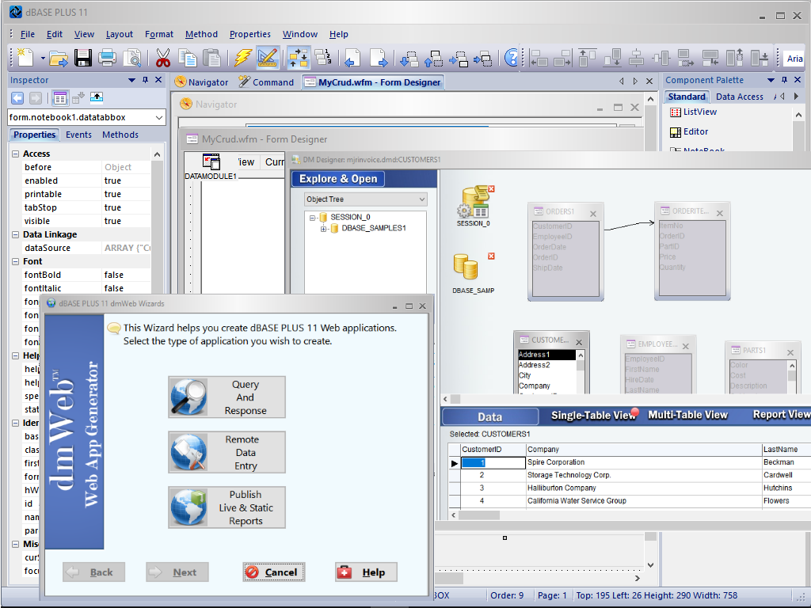Click CustomerID cell with value 1
Image resolution: width=811 pixels, height=608 pixels.
coord(493,462)
